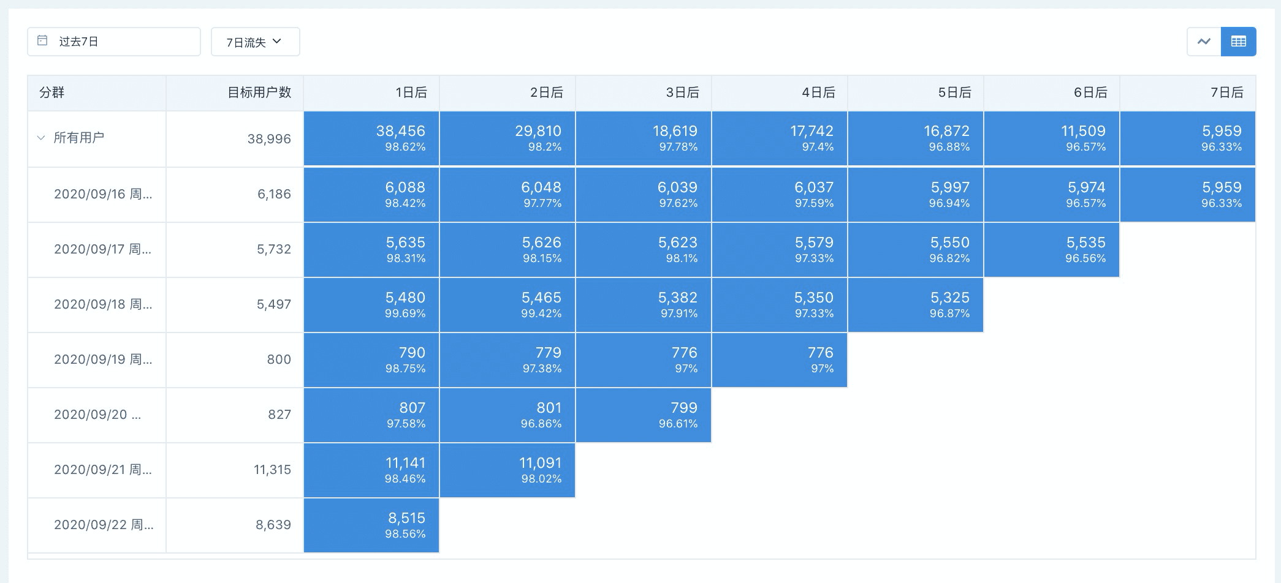Select the 2020/09/17 cohort row label
The width and height of the screenshot is (1281, 583).
pyautogui.click(x=102, y=249)
